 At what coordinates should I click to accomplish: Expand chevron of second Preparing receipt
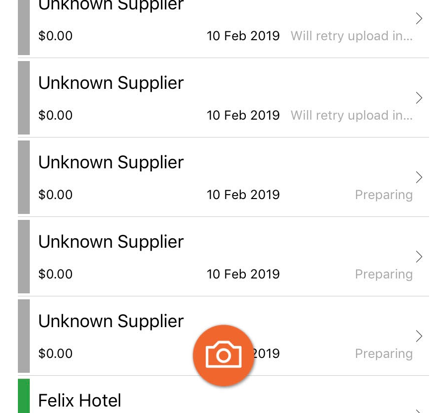click(419, 257)
